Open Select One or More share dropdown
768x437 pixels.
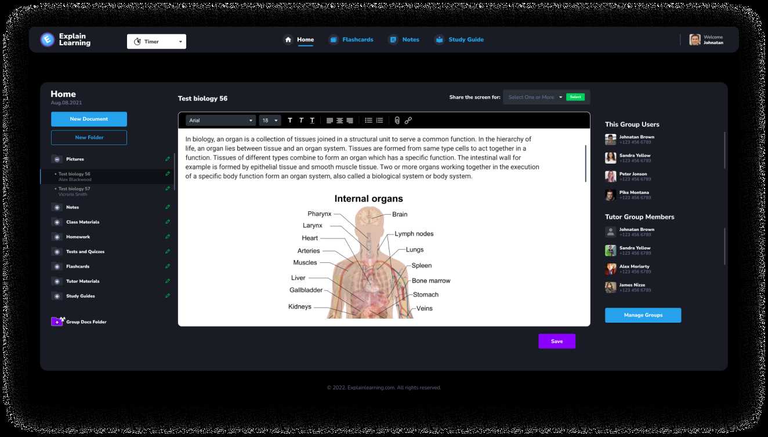coord(535,97)
